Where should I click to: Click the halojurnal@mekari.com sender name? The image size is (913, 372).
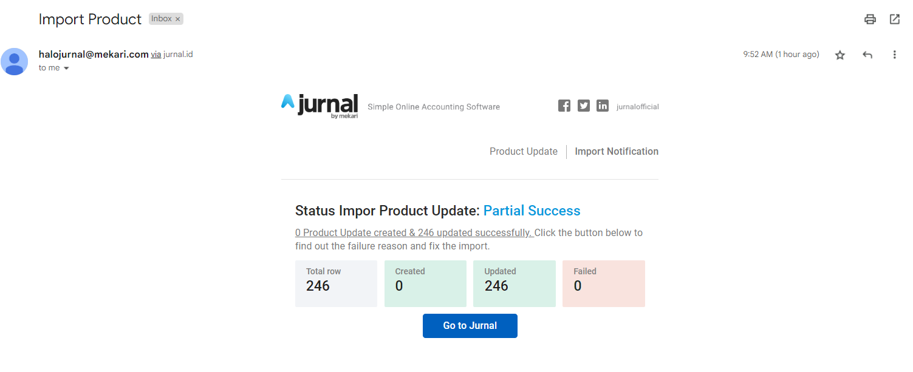tap(94, 55)
